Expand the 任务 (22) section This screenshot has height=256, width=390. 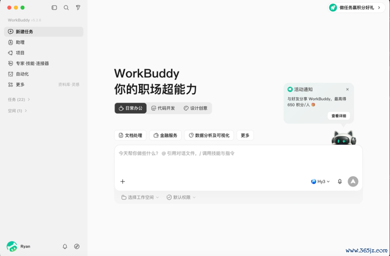pyautogui.click(x=19, y=99)
